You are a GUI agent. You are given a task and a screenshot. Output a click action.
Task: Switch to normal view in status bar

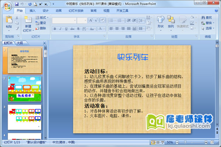(x=153, y=142)
